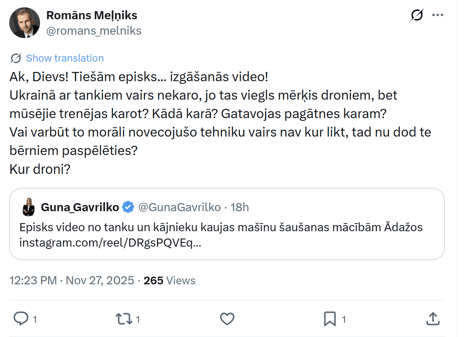Click the 12:23 PM Nov 27, 2025 timestamp

point(72,280)
